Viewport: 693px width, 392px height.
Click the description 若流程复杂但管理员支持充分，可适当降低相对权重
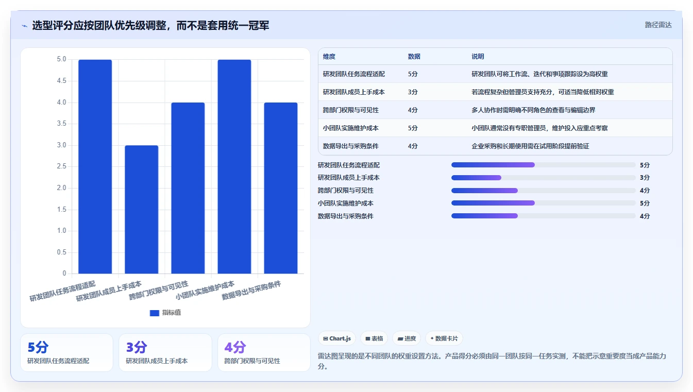543,92
